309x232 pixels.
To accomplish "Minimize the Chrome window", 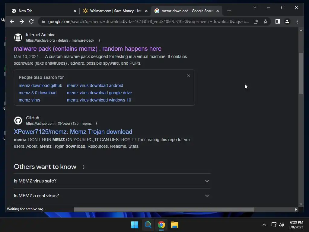I will pyautogui.click(x=269, y=8).
